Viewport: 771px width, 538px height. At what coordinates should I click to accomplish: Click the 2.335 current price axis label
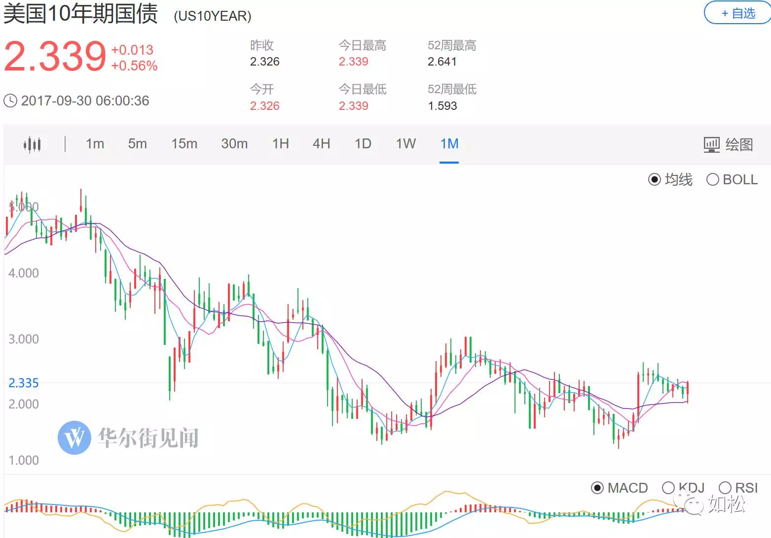tap(24, 383)
